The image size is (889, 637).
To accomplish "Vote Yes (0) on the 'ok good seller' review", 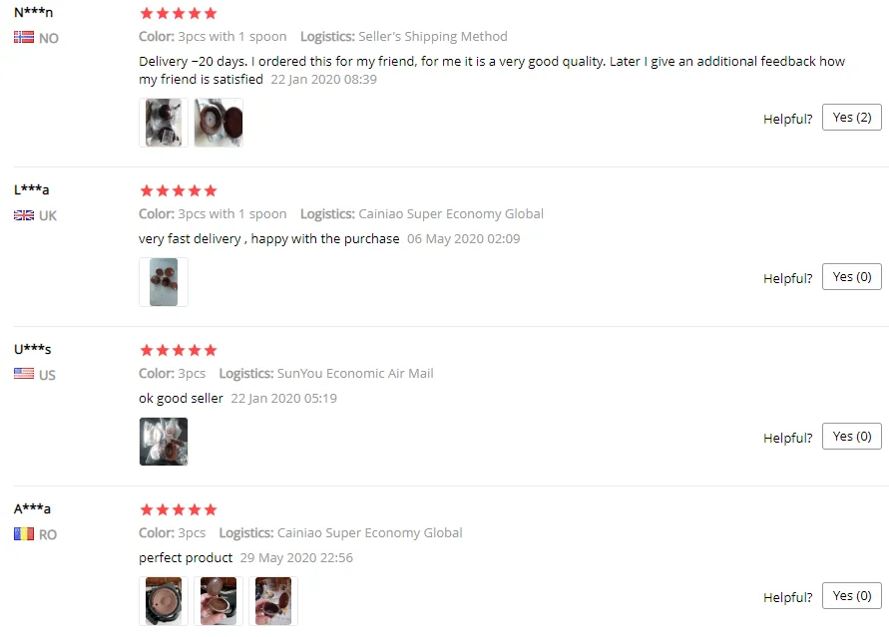I will pyautogui.click(x=851, y=437).
